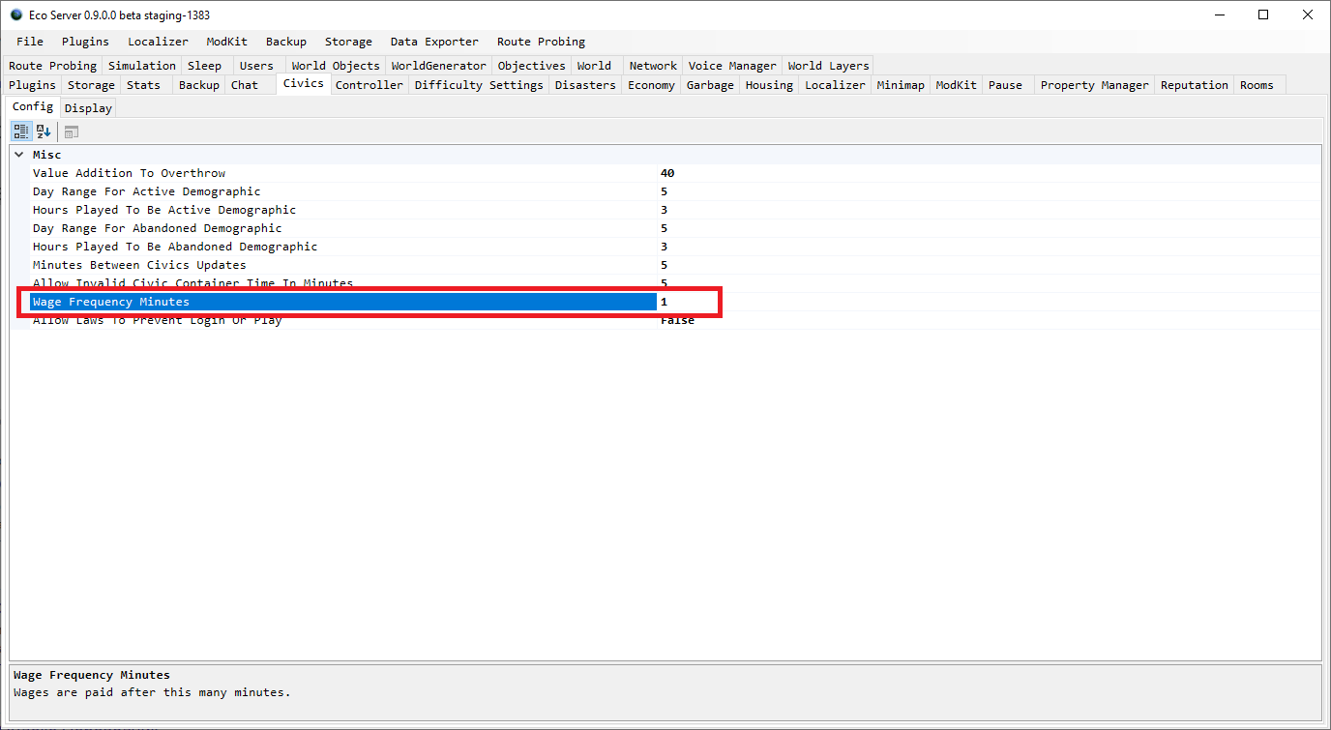Viewport: 1331px width, 730px height.
Task: Open the Data Exporter menu
Action: click(x=434, y=42)
